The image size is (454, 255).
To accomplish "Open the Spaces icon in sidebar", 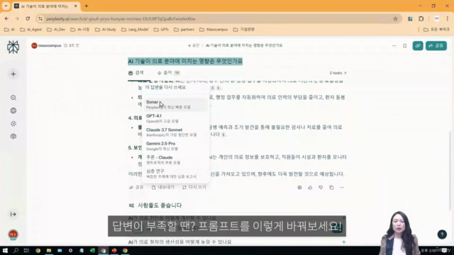I will (13, 124).
